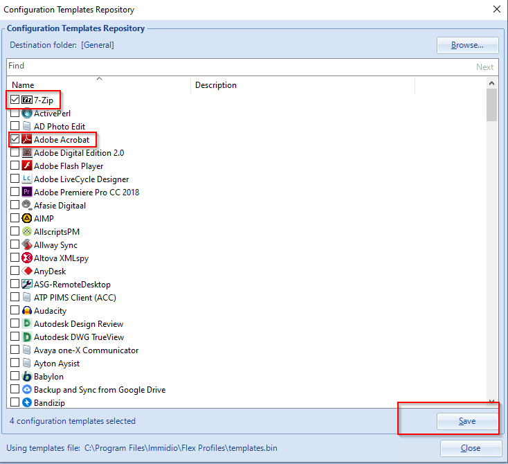This screenshot has height=464, width=508.
Task: Click the AIMP icon
Action: point(27,218)
